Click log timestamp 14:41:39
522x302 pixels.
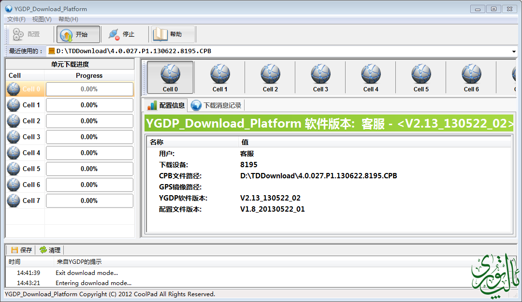coord(29,273)
